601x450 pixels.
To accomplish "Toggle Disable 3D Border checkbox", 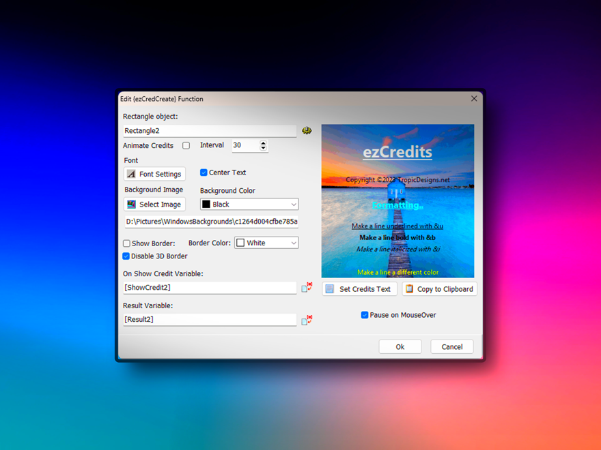I will (x=126, y=256).
